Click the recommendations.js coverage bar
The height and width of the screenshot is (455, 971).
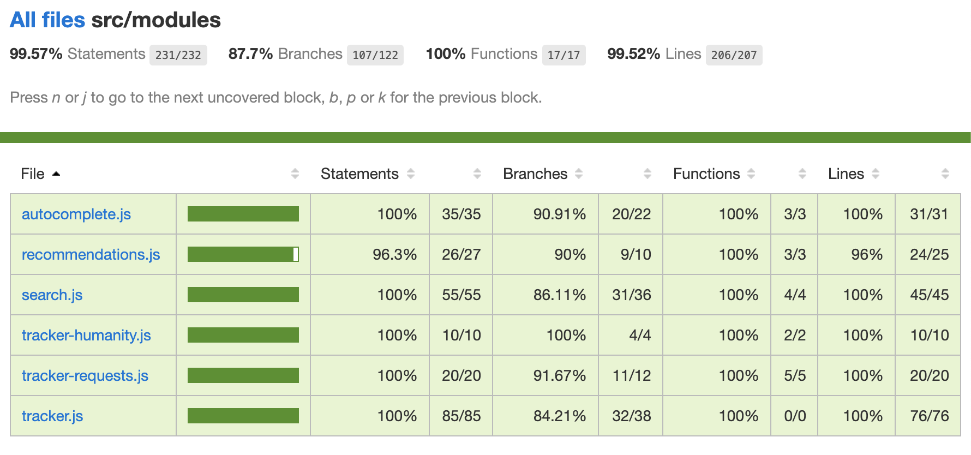pyautogui.click(x=243, y=254)
